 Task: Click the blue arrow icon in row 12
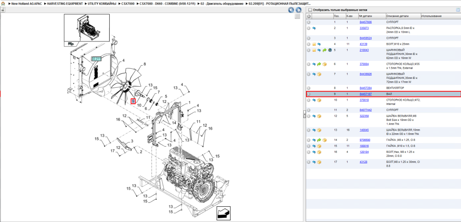point(313,116)
